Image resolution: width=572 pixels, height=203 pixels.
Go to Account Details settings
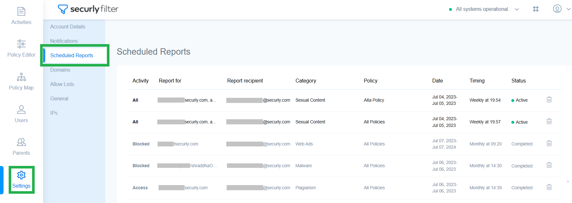click(x=68, y=27)
